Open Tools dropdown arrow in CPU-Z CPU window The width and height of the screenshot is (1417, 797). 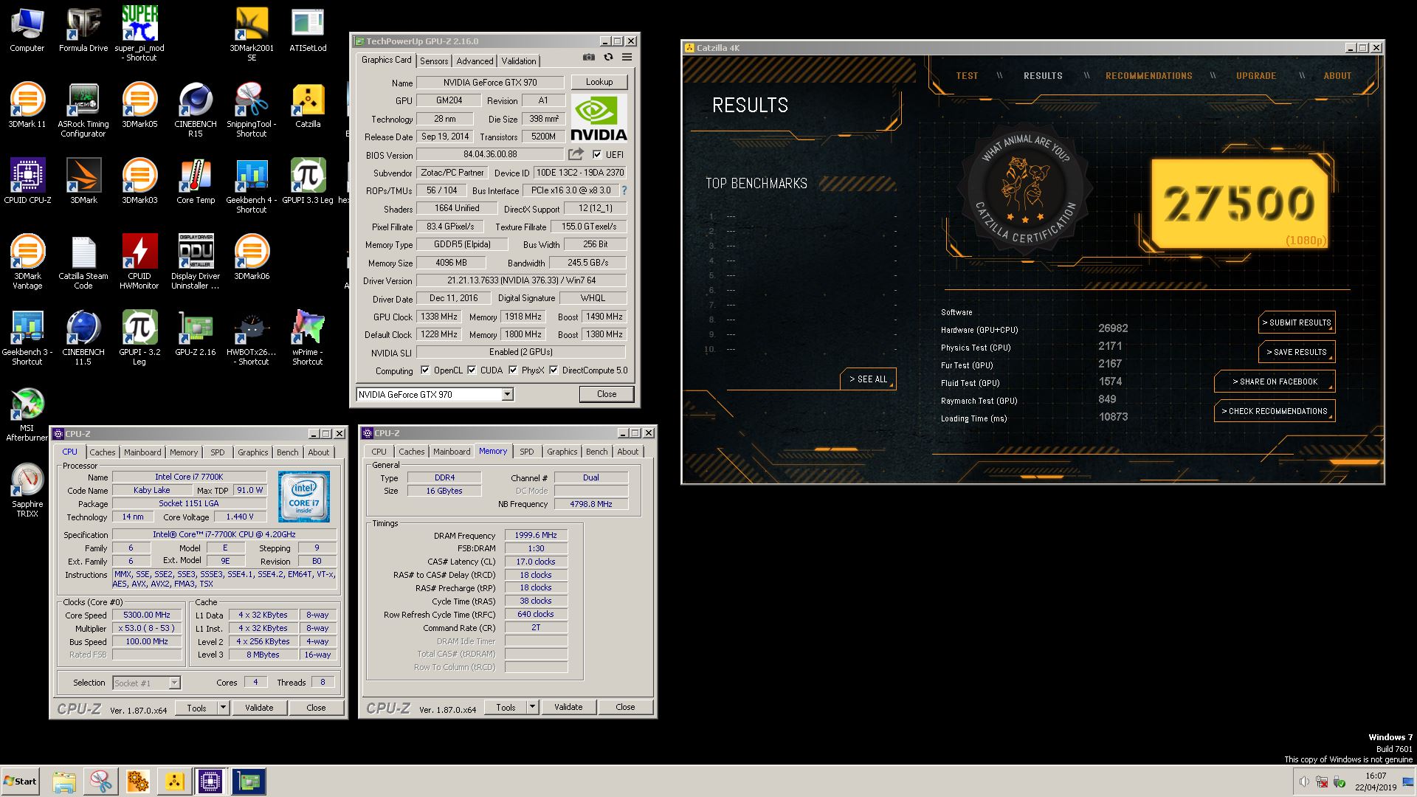click(222, 708)
